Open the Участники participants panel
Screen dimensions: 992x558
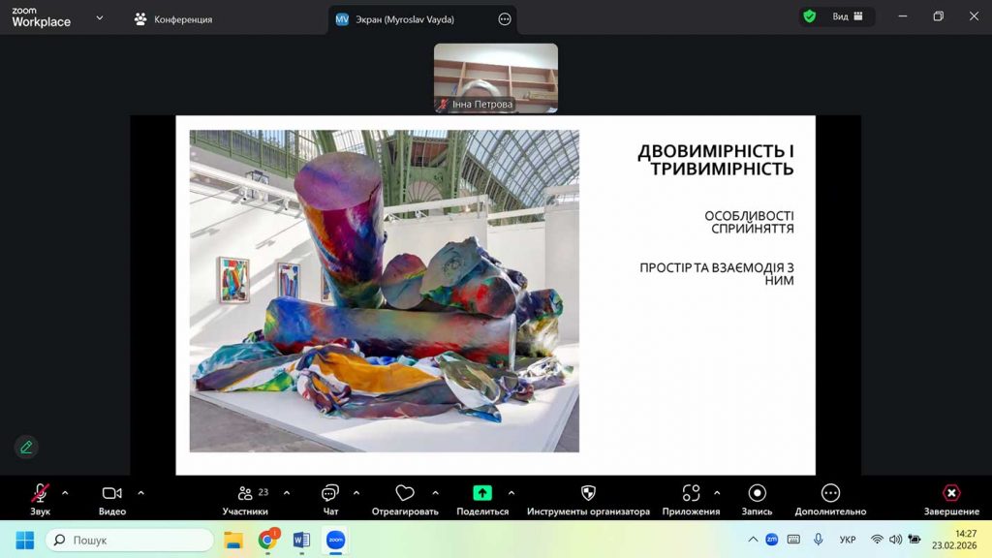point(245,494)
